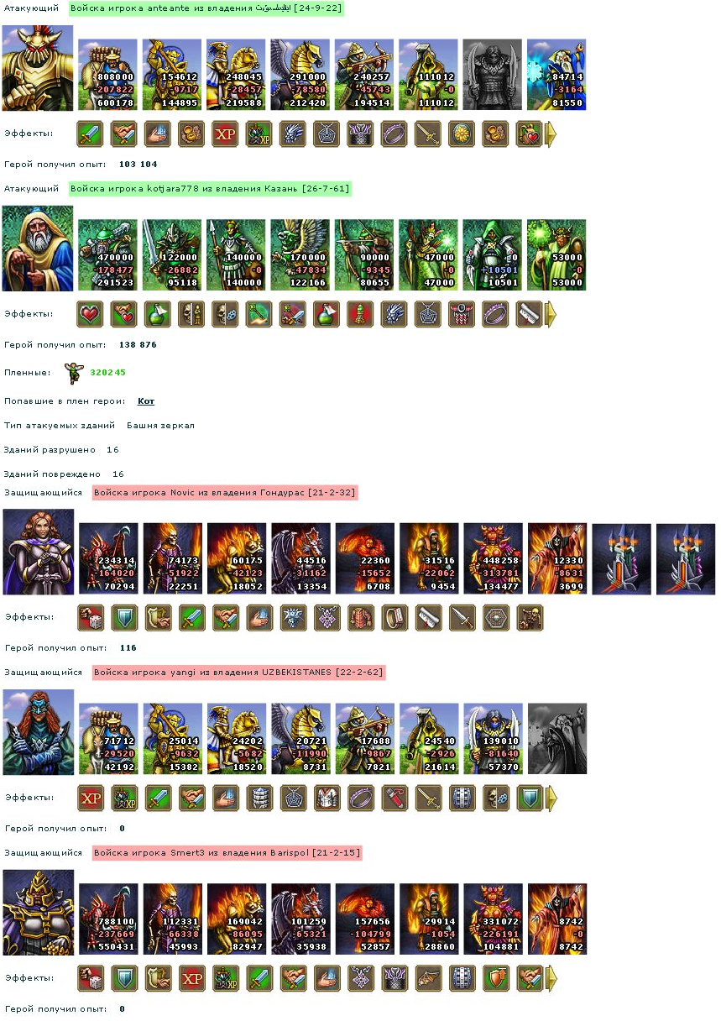Click Smert3's unit showing 788100 troops
Viewport: 721px width, 1021px height.
(108, 919)
